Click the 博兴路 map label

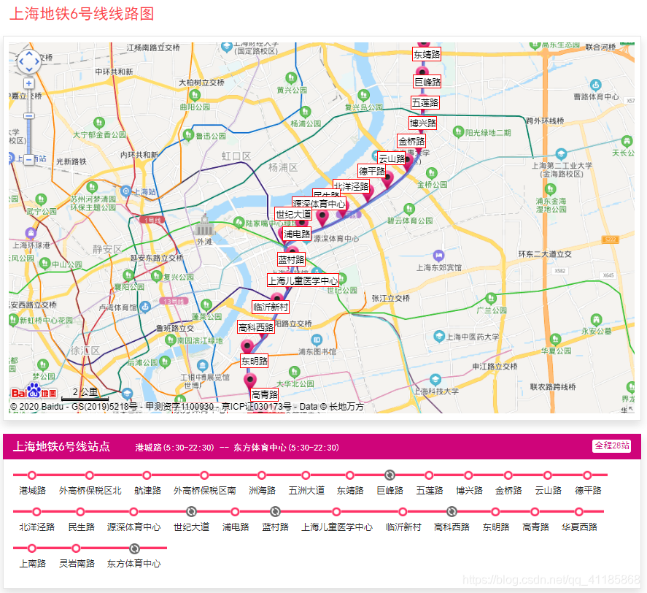(422, 123)
